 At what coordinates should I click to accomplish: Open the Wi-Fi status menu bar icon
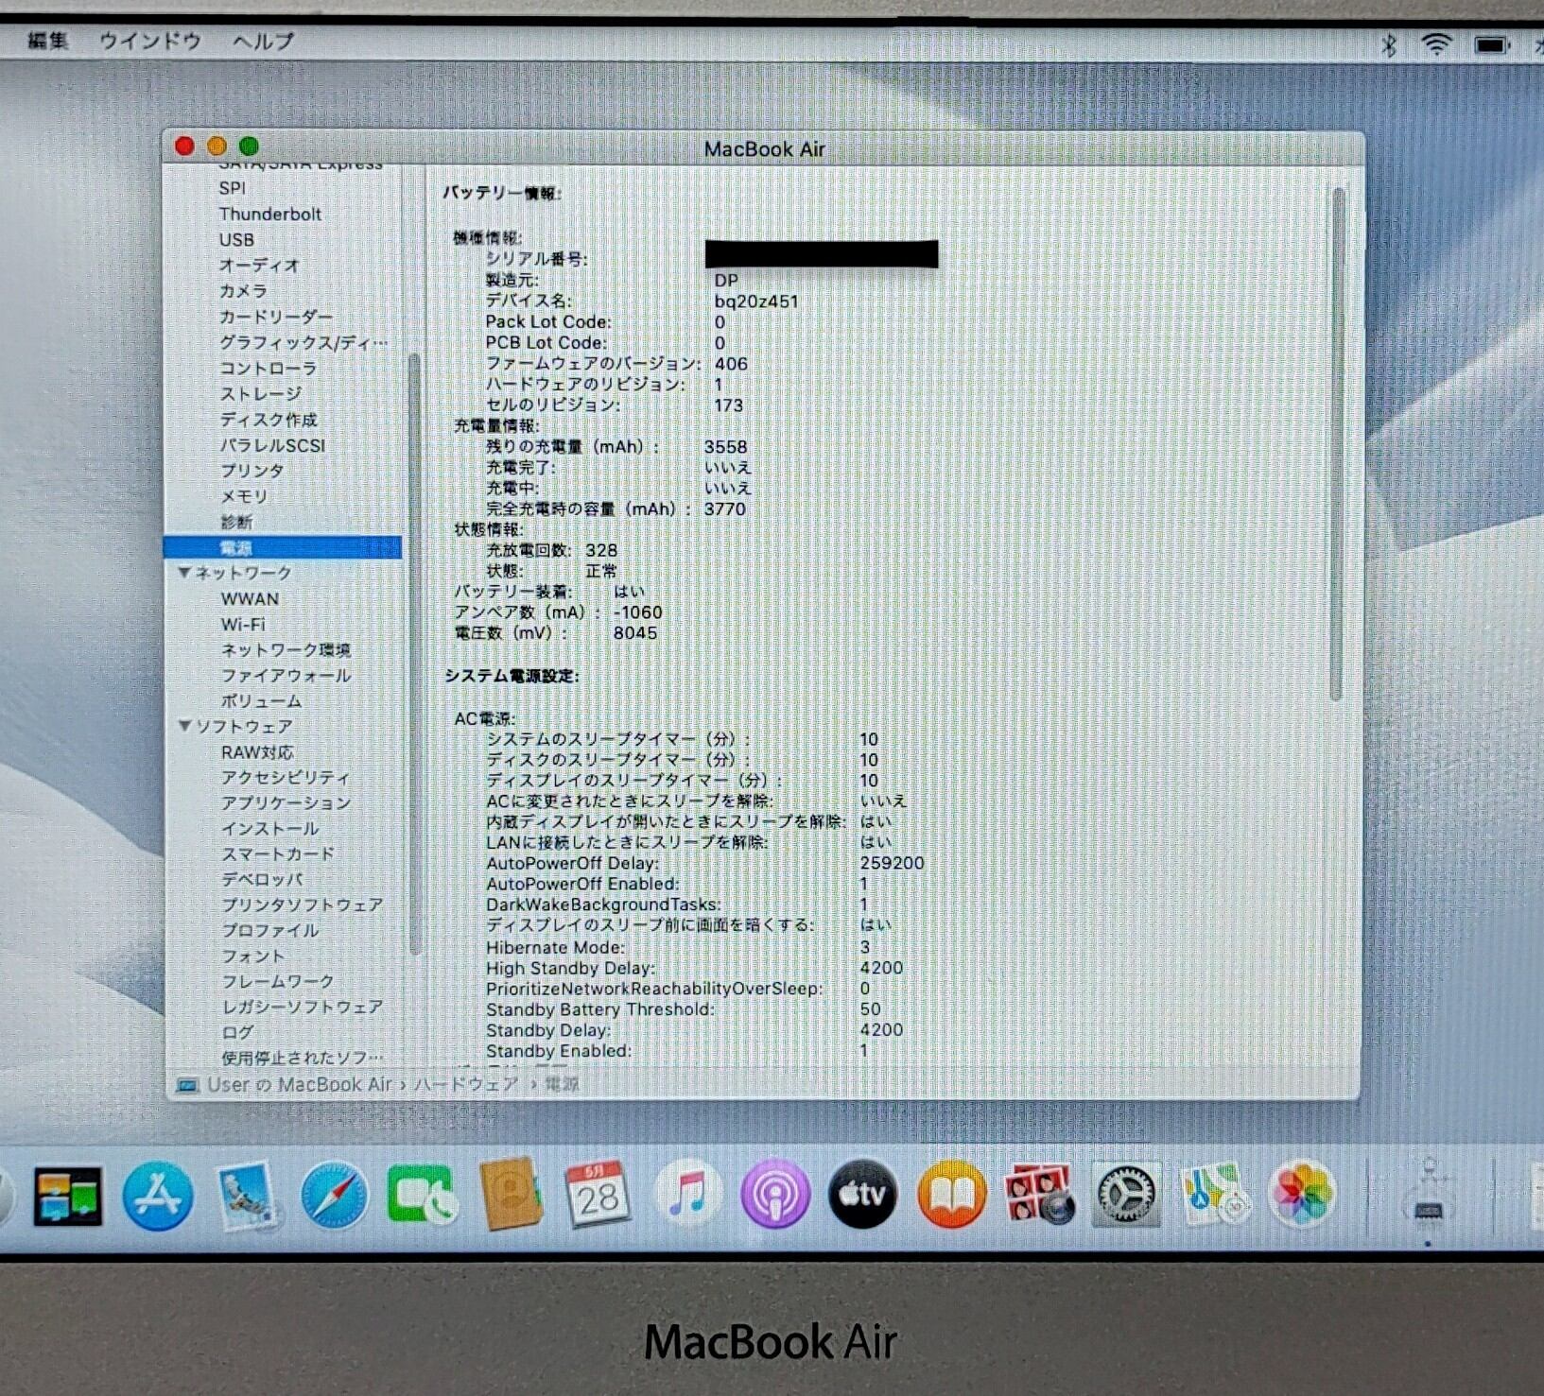[1436, 44]
